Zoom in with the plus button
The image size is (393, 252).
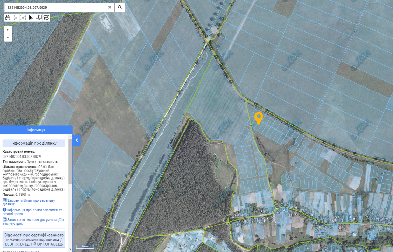(8, 30)
